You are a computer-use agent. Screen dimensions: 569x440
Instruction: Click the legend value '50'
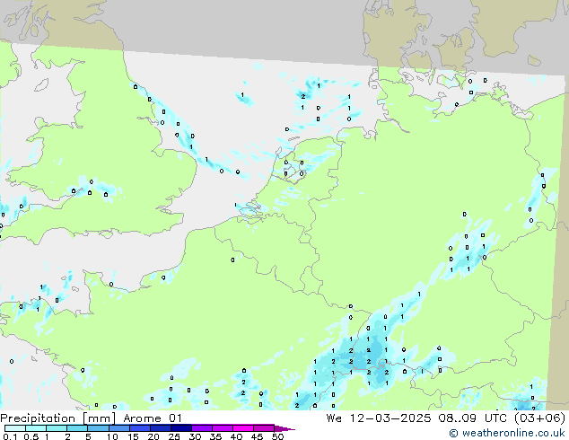tap(277, 436)
